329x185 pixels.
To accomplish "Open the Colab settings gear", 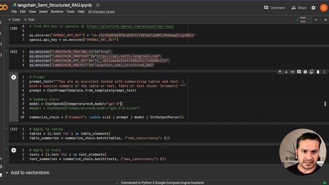I will tap(313, 8).
